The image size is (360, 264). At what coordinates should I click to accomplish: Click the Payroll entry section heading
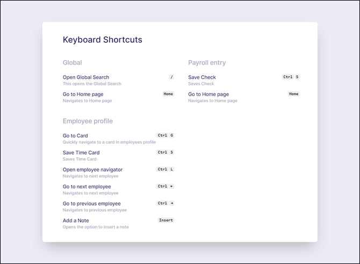[207, 63]
